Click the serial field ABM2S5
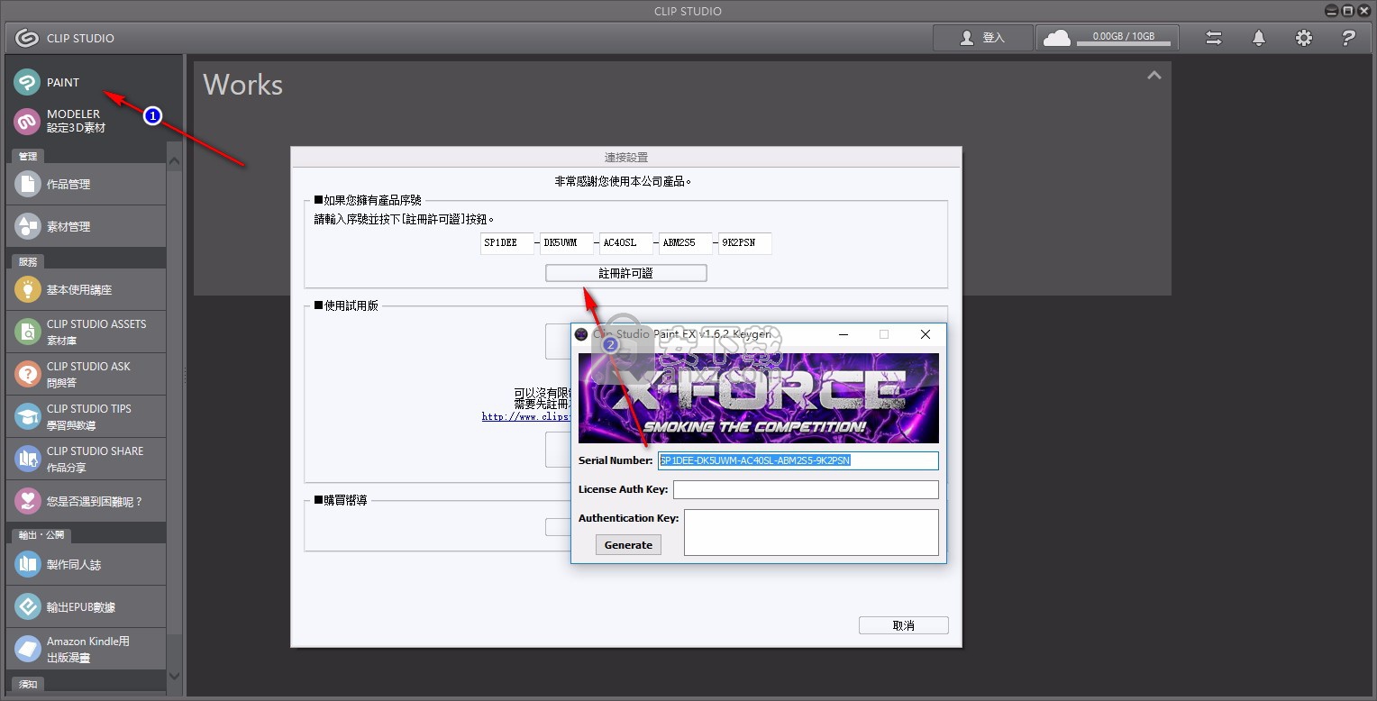The image size is (1377, 701). pyautogui.click(x=685, y=243)
